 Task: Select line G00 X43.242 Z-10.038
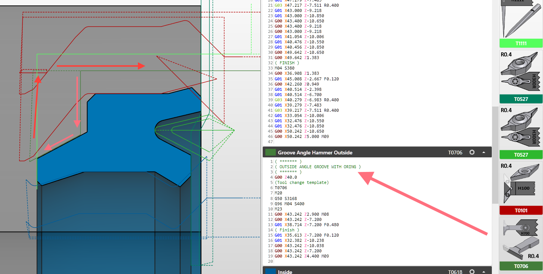299,246
